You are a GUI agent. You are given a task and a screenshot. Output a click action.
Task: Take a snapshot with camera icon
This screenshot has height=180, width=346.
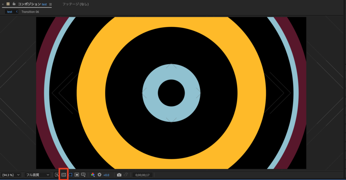point(119,175)
